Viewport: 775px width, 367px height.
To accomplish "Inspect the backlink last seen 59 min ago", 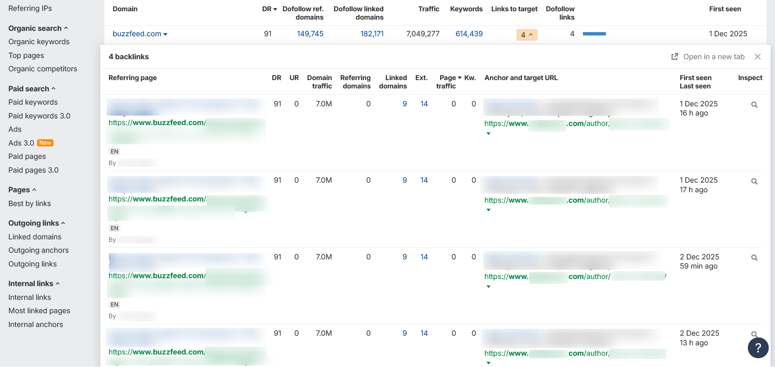I will [754, 258].
